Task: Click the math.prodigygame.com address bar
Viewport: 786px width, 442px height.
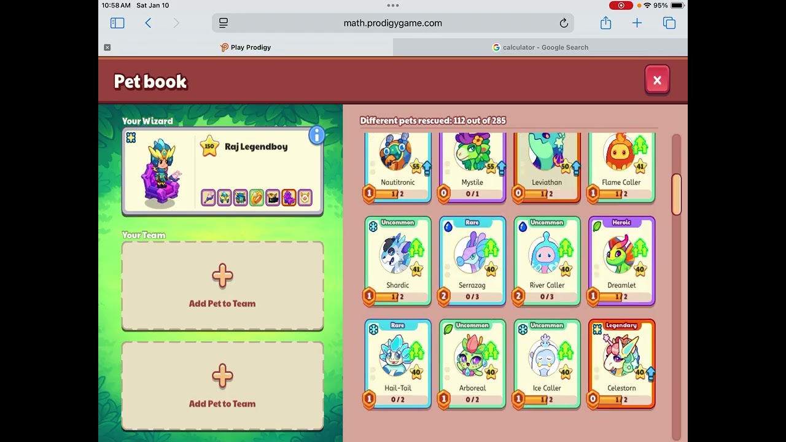Action: tap(393, 23)
